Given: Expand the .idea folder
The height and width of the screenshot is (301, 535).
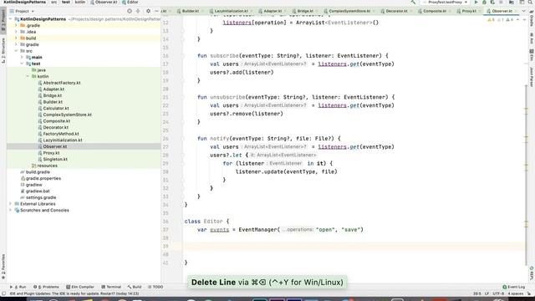Looking at the screenshot, I should pos(16,32).
